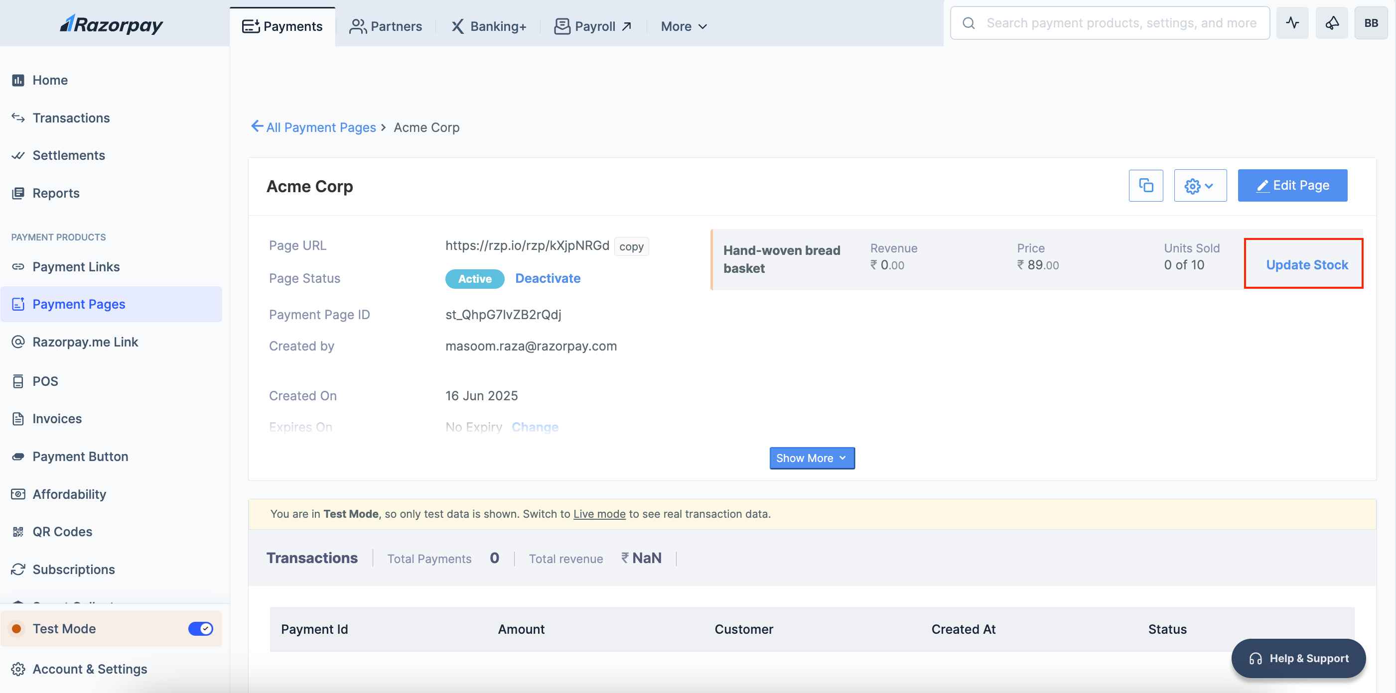1396x693 pixels.
Task: Click the Banking+ X icon
Action: (x=457, y=26)
